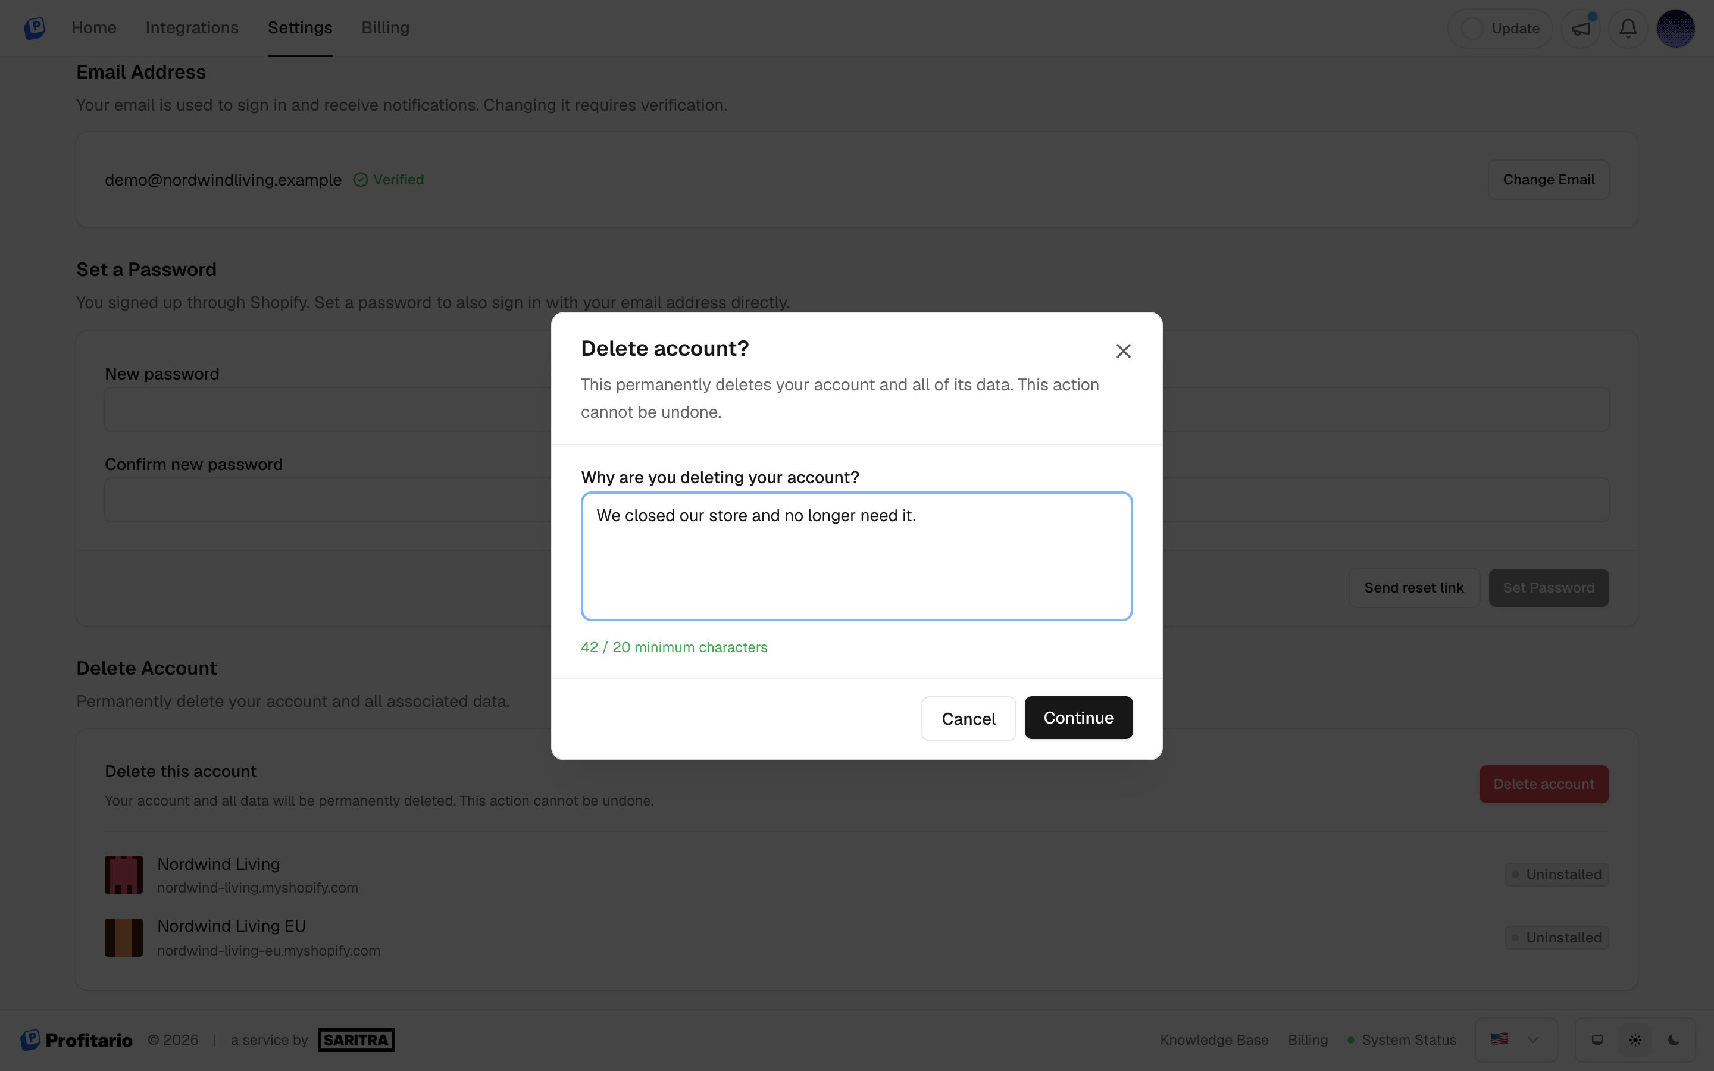Open the Billing link in footer

click(x=1308, y=1040)
